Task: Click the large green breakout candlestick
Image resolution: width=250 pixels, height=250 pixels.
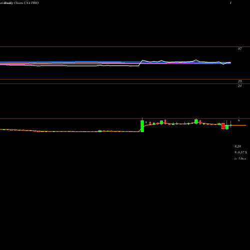Action: tap(142, 126)
